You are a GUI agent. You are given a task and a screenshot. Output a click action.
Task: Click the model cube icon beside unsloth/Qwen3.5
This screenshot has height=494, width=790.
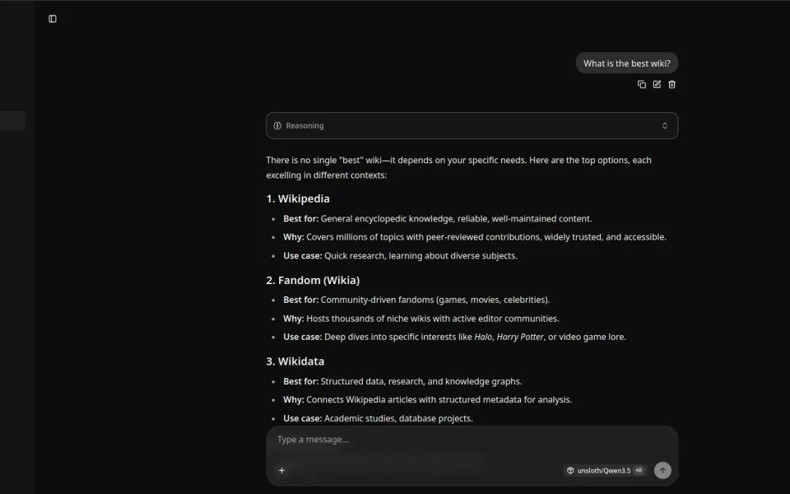click(570, 470)
